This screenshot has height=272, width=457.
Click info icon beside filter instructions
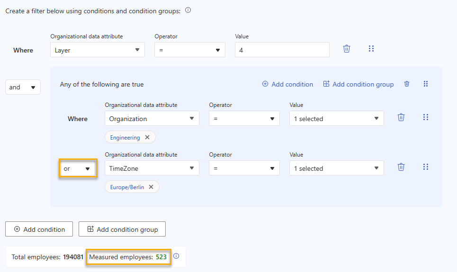188,10
